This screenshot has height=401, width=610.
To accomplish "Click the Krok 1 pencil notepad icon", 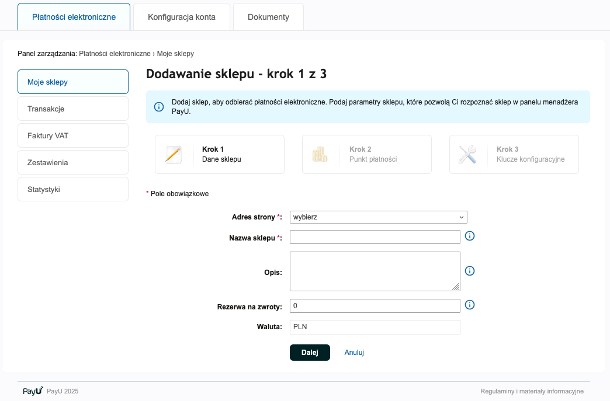I will [x=174, y=154].
